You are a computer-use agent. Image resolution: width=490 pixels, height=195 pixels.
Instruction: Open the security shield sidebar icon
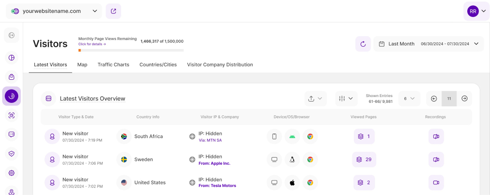click(12, 154)
